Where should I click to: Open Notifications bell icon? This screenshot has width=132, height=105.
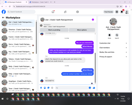(122, 12)
